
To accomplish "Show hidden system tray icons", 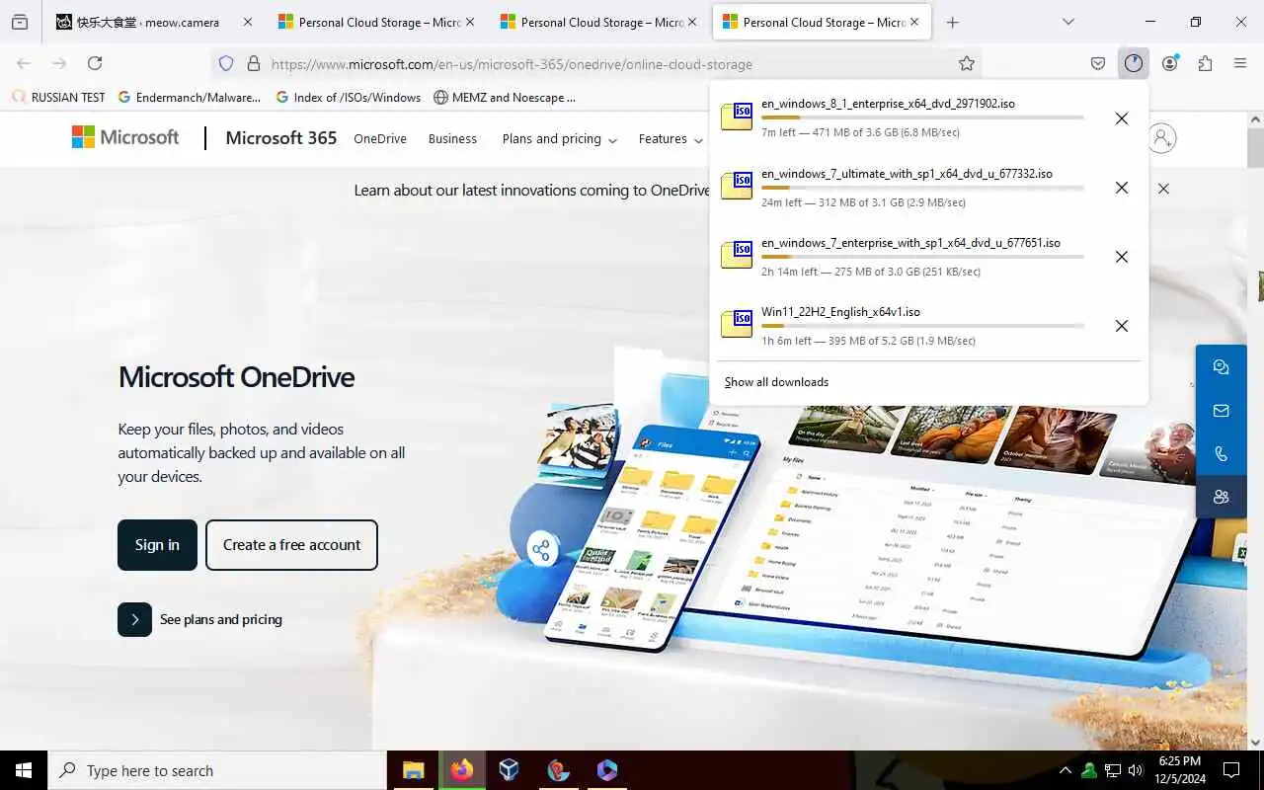I will pyautogui.click(x=1065, y=770).
